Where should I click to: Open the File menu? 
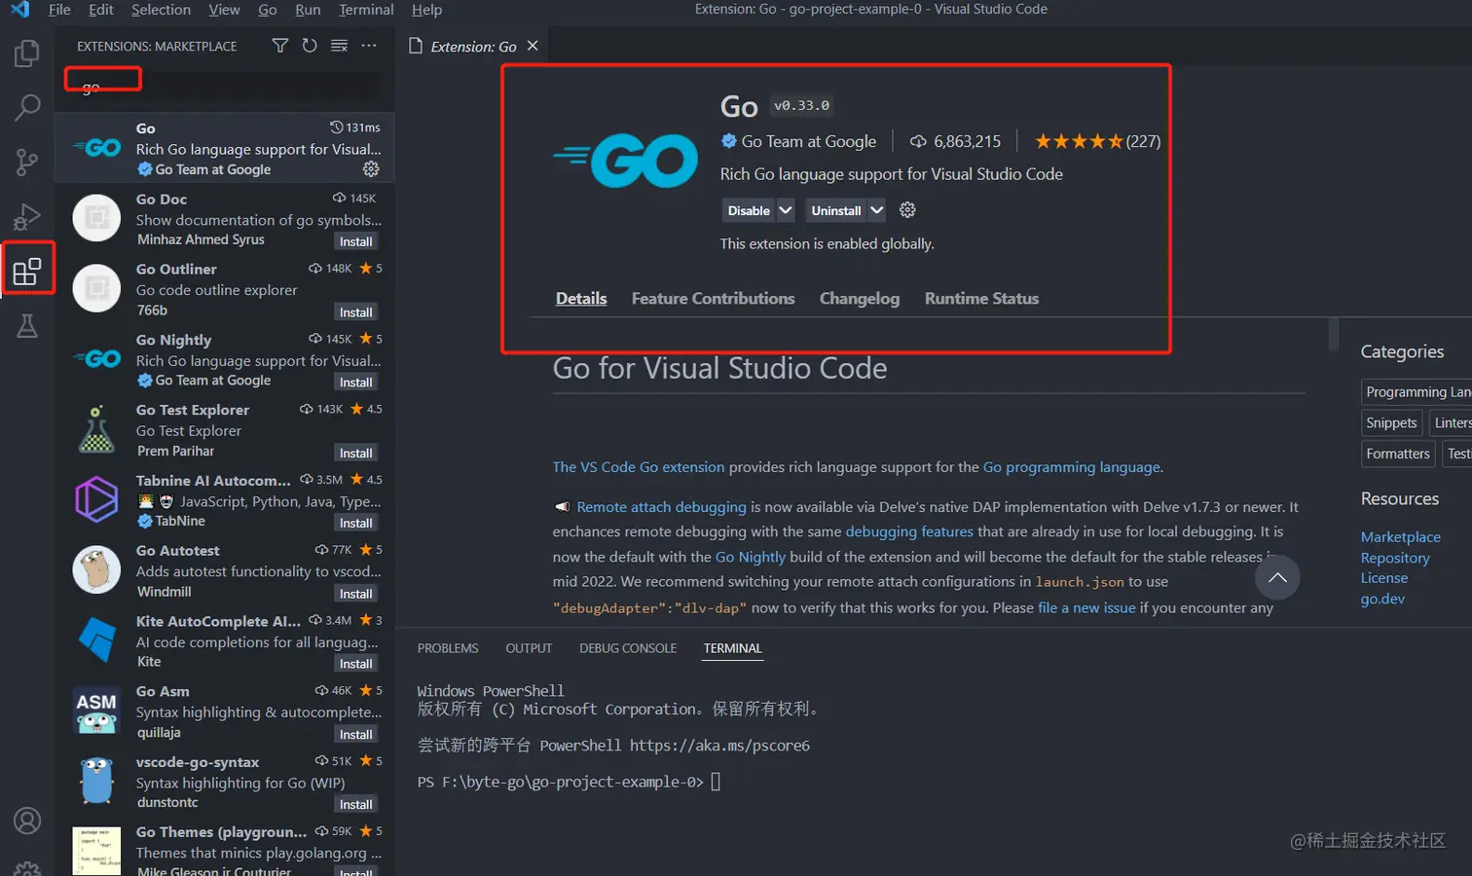59,10
